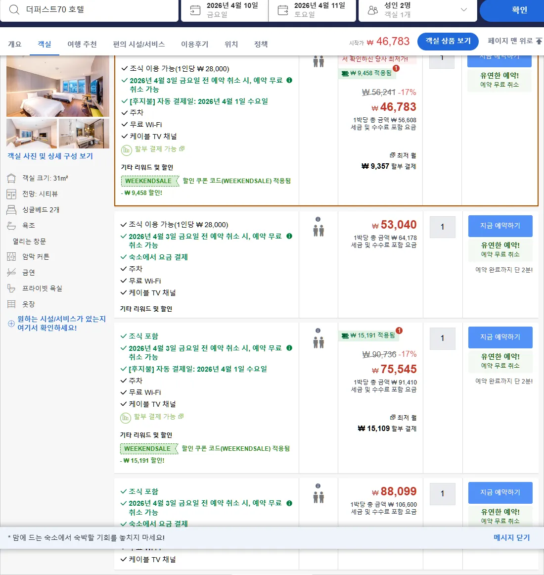Click installment icon in ₩46,783 offer
Screen dimensions: 544x575
tap(127, 149)
